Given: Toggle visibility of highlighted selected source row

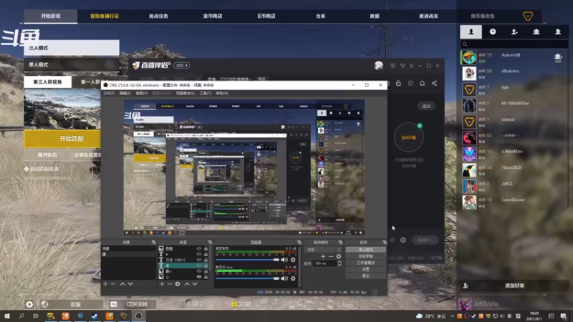Looking at the screenshot, I should click(199, 265).
